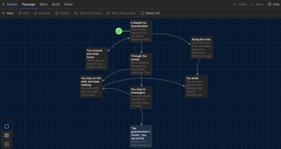Select 'A Basket for Grandmother' passage
281x149 pixels.
pos(141,31)
